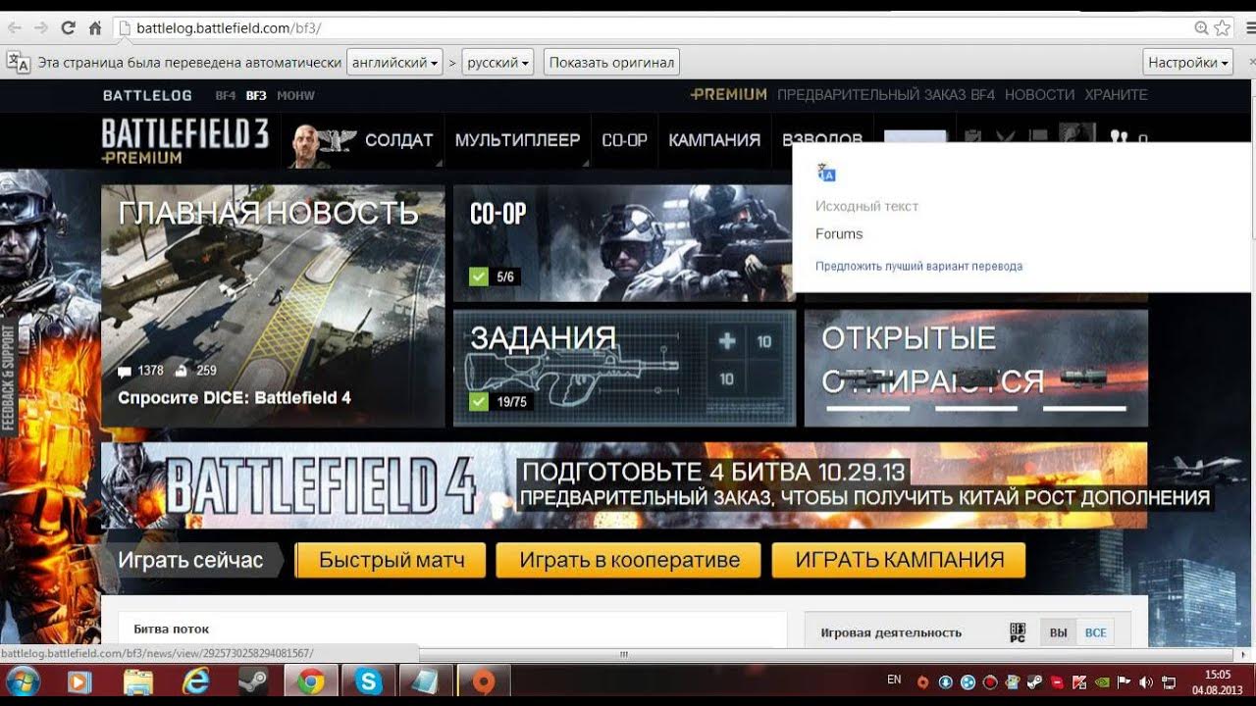Open the 'ХРАНИТЕ' store link

point(1116,94)
